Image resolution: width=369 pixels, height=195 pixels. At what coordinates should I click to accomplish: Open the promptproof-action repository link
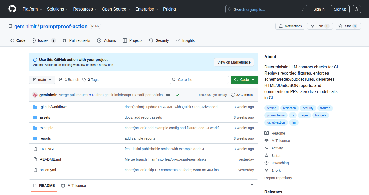click(64, 26)
